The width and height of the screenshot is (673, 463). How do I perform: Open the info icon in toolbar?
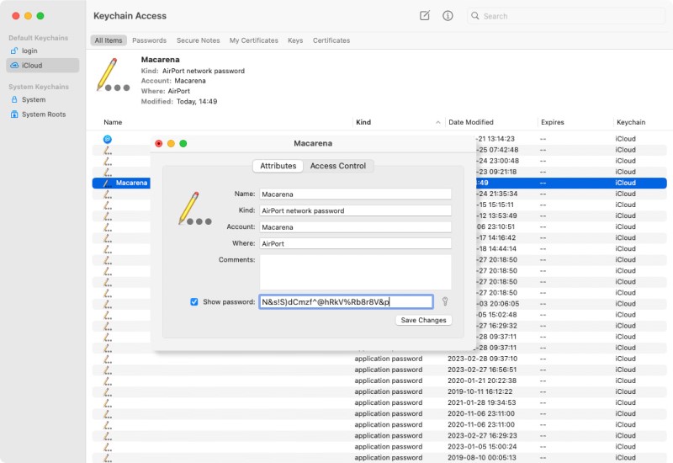[x=448, y=16]
